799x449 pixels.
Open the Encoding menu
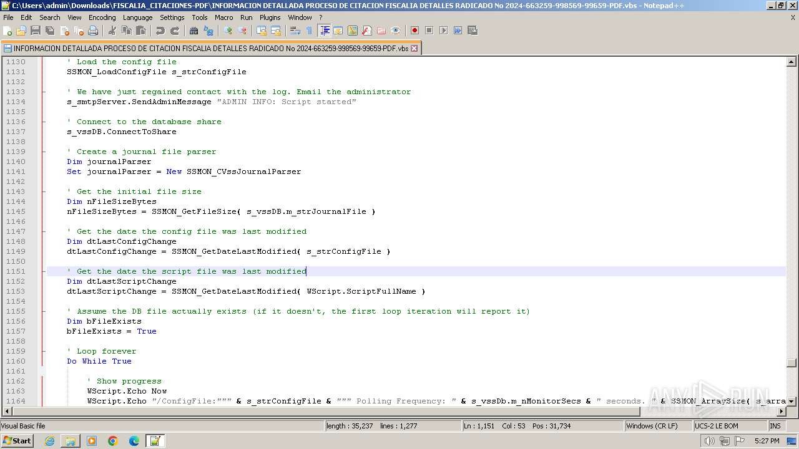point(102,17)
